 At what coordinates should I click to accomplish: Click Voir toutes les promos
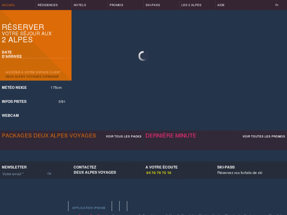tap(264, 136)
